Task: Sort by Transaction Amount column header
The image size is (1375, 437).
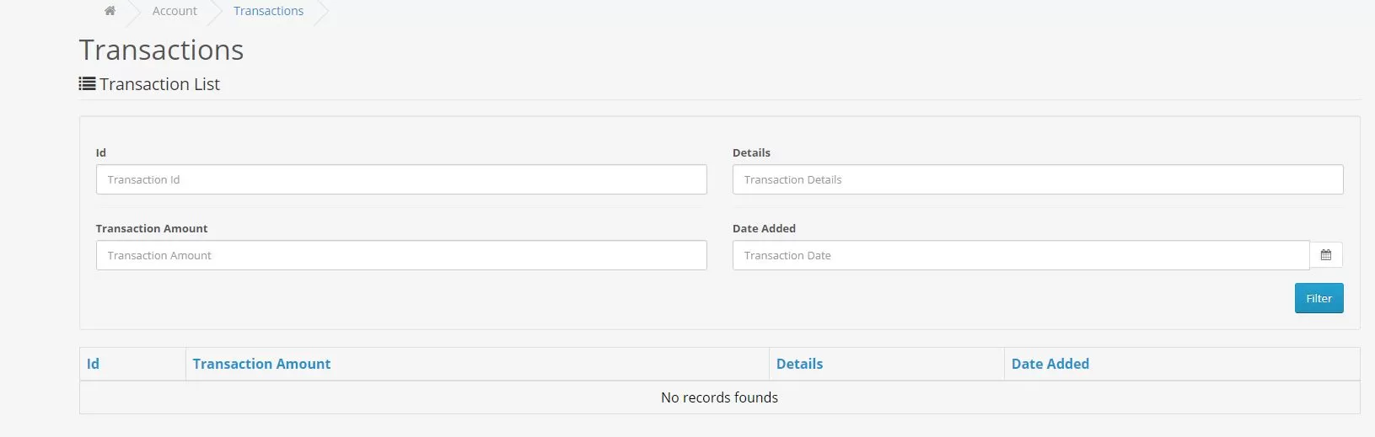Action: coord(261,364)
